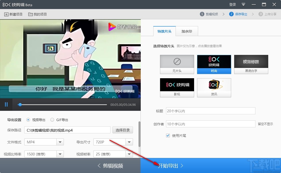
Task: Click the 标题 title input field
Action: [211, 111]
